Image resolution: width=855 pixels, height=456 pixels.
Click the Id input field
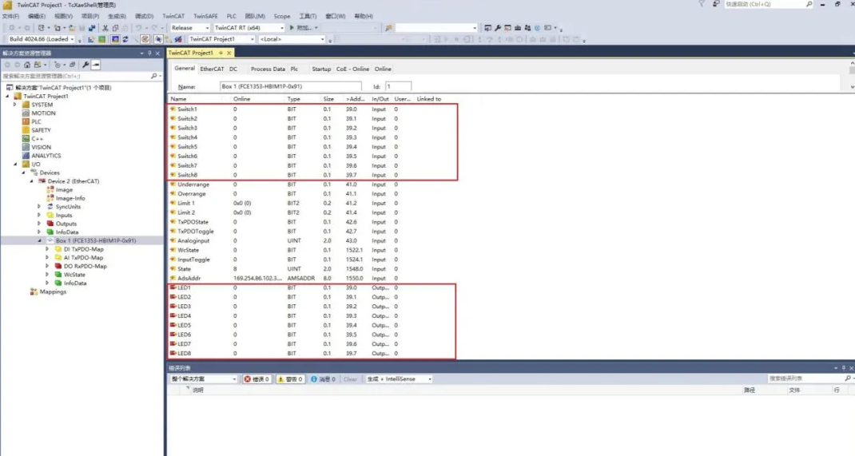point(398,86)
